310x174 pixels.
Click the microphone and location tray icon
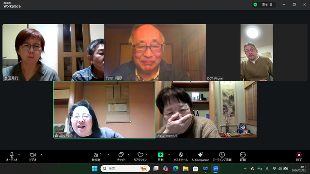pos(260,169)
